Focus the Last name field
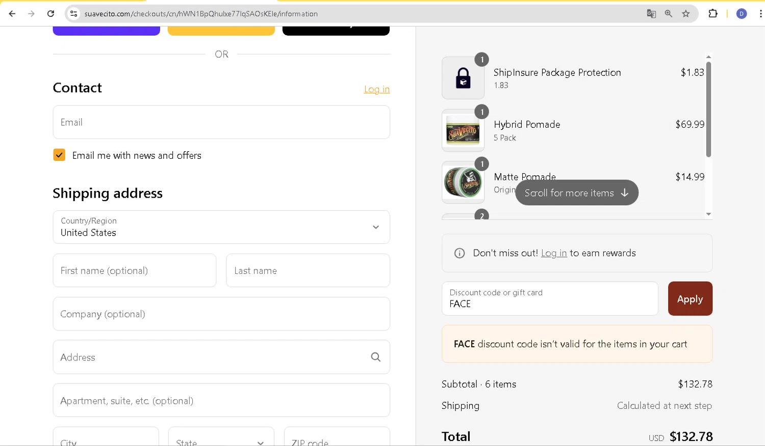The height and width of the screenshot is (446, 765). click(308, 270)
